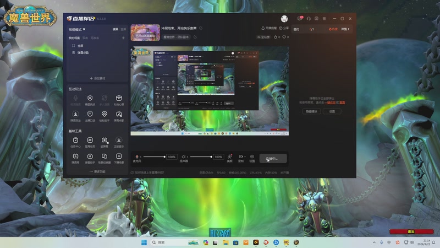Switch to the 横屏 landscape tab

pos(116,29)
